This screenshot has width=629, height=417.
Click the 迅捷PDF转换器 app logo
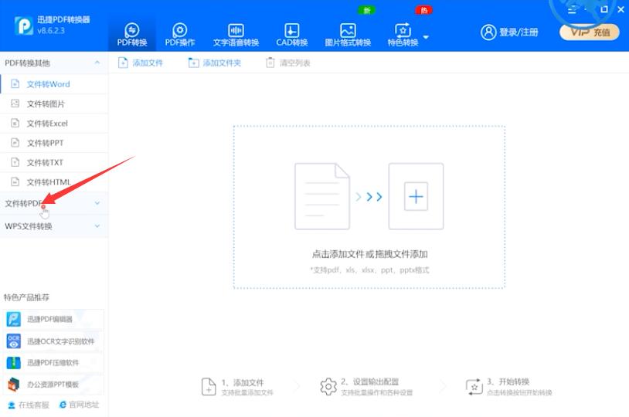pos(24,25)
